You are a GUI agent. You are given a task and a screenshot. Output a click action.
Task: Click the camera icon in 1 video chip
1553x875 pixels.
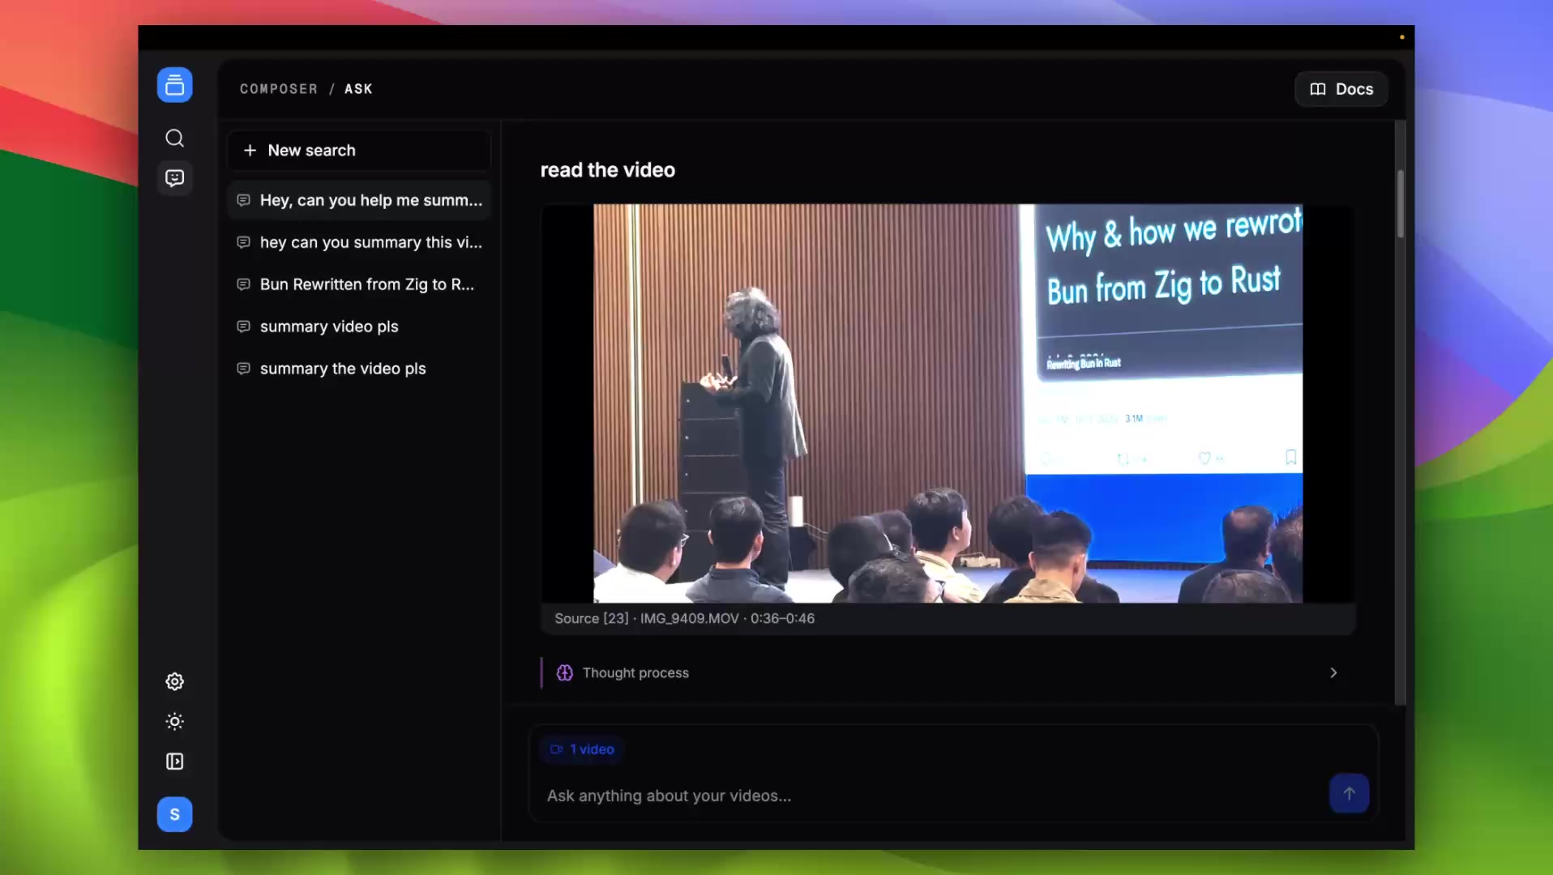click(557, 749)
